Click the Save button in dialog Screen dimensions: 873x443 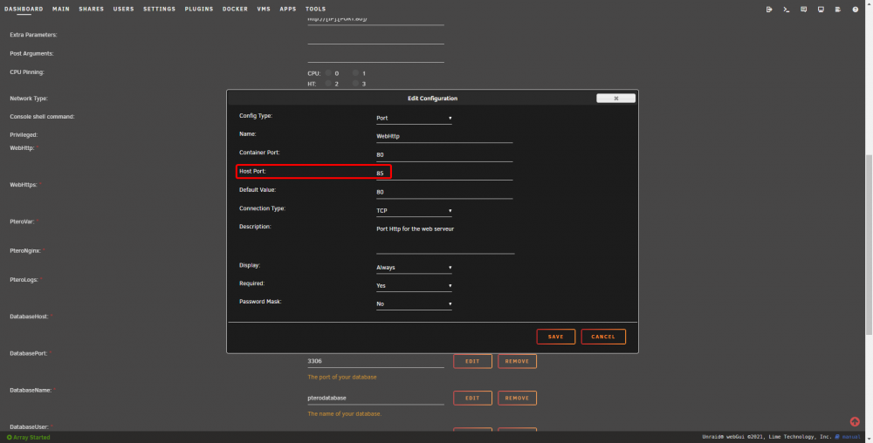point(555,337)
